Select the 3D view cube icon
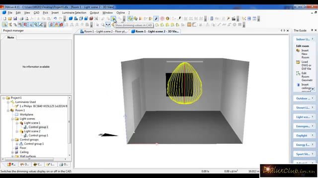Screen dimensions: 318x178 click(71, 19)
